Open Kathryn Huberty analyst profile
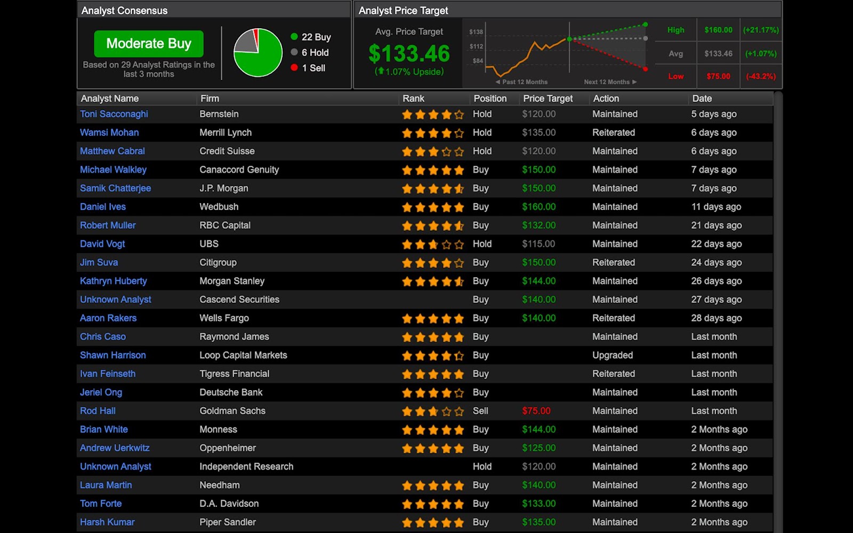 114,281
